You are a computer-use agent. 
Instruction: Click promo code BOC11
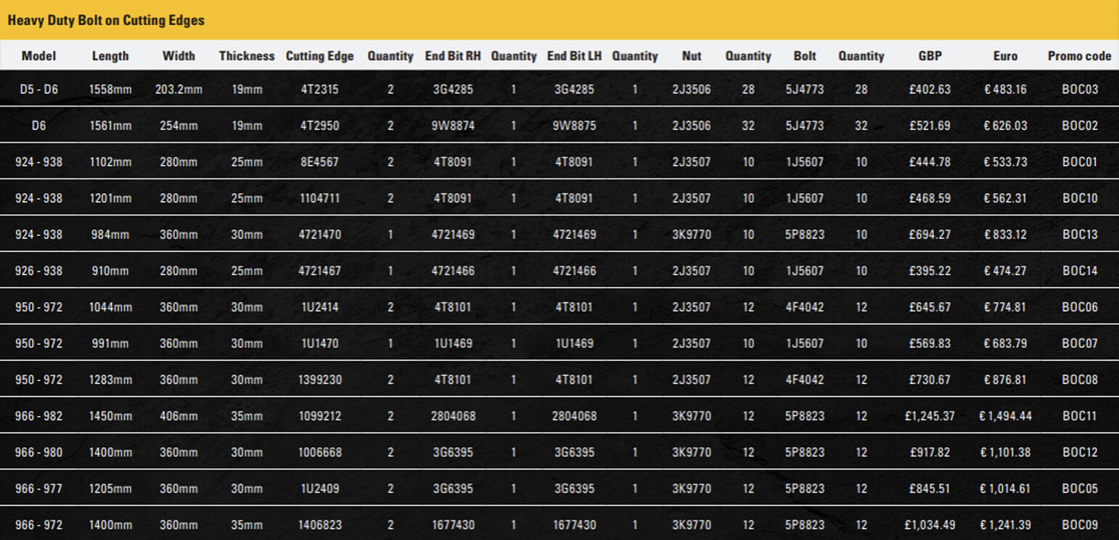(1080, 416)
